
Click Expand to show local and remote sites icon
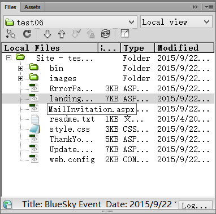click(x=125, y=34)
